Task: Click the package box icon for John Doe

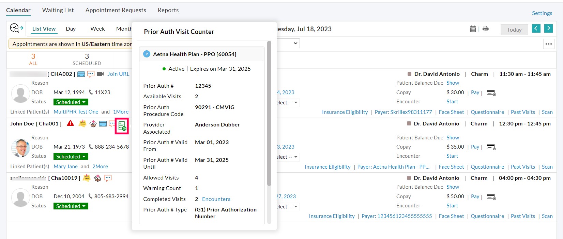Action: pos(93,124)
